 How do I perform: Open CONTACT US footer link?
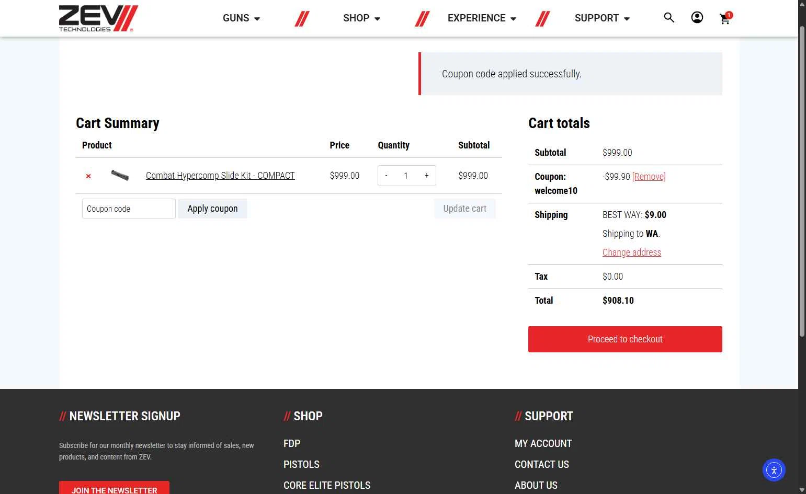tap(542, 464)
